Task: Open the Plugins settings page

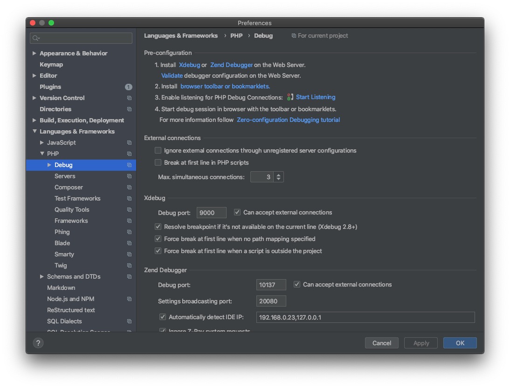Action: pos(50,87)
